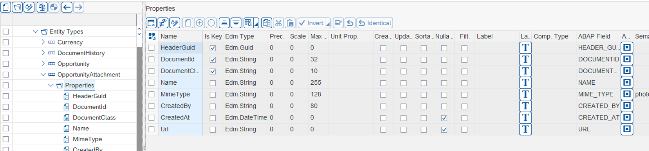649x151 pixels.
Task: Click the Display/Change glasses-pencil icon in left toolbar
Action: tap(29, 7)
